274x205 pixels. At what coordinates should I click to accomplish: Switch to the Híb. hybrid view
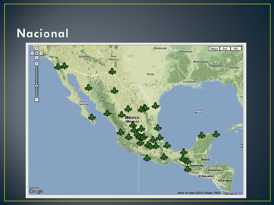tap(236, 49)
